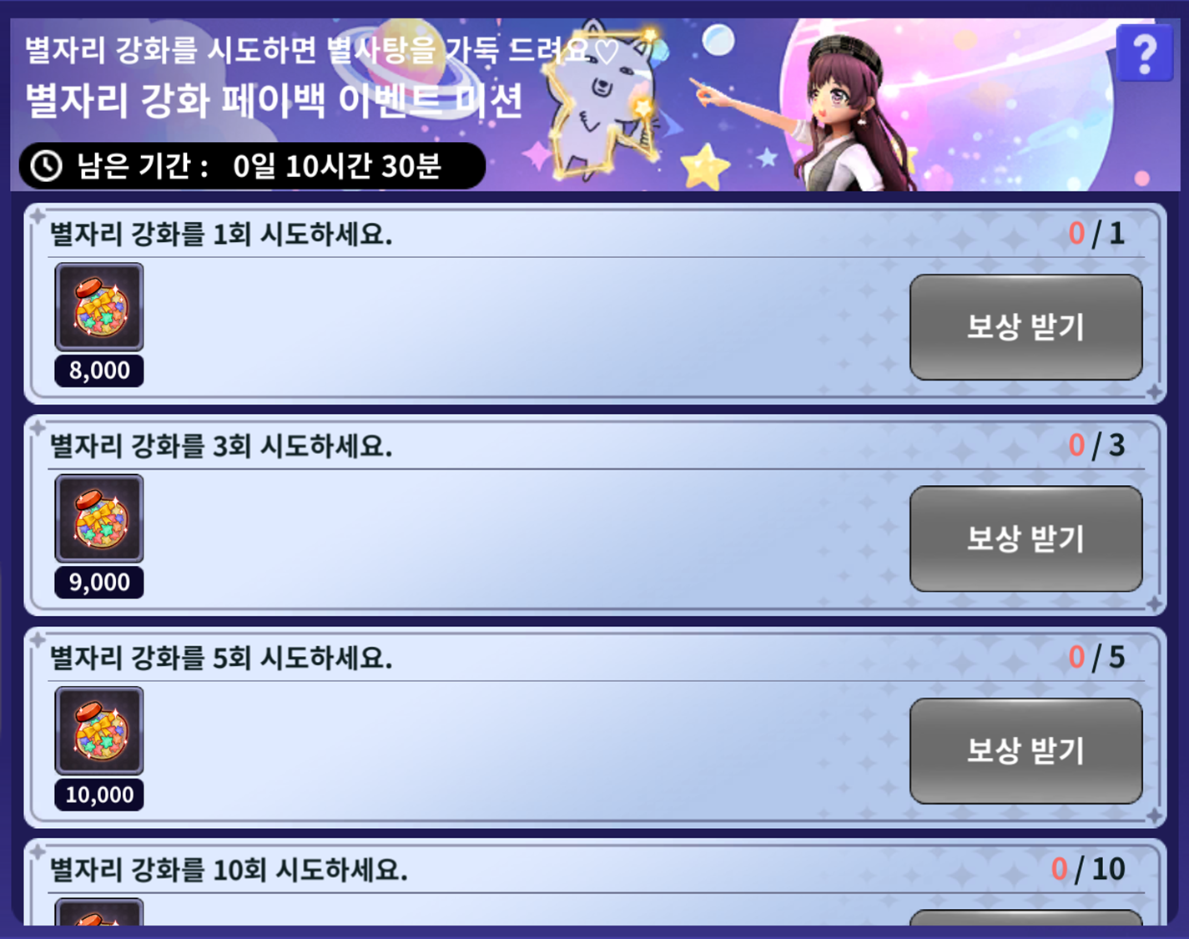Click the 별자리 강화 페이백 이벤트 미션 title
This screenshot has height=939, width=1189.
point(275,101)
